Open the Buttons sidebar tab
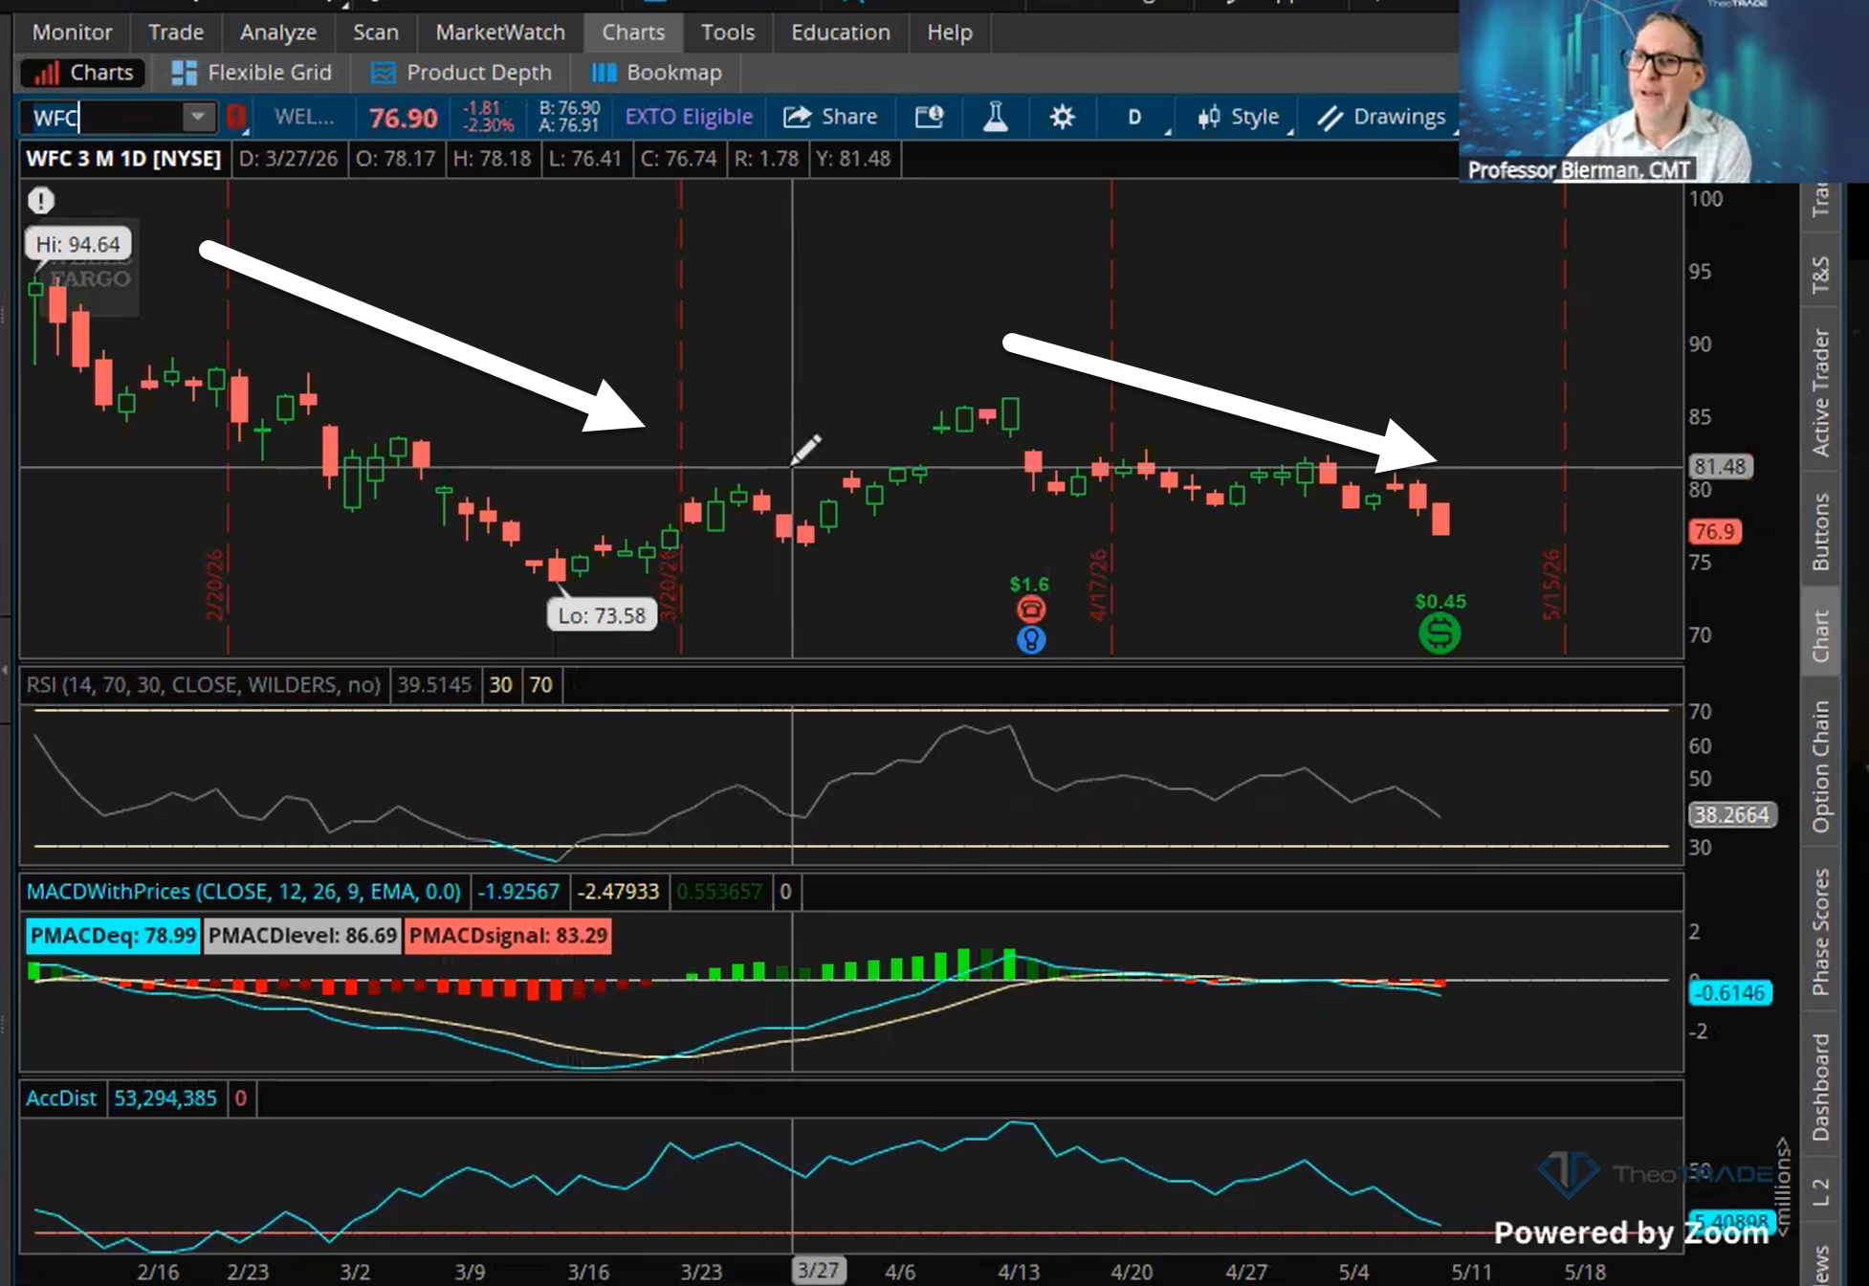1869x1286 pixels. click(1820, 531)
